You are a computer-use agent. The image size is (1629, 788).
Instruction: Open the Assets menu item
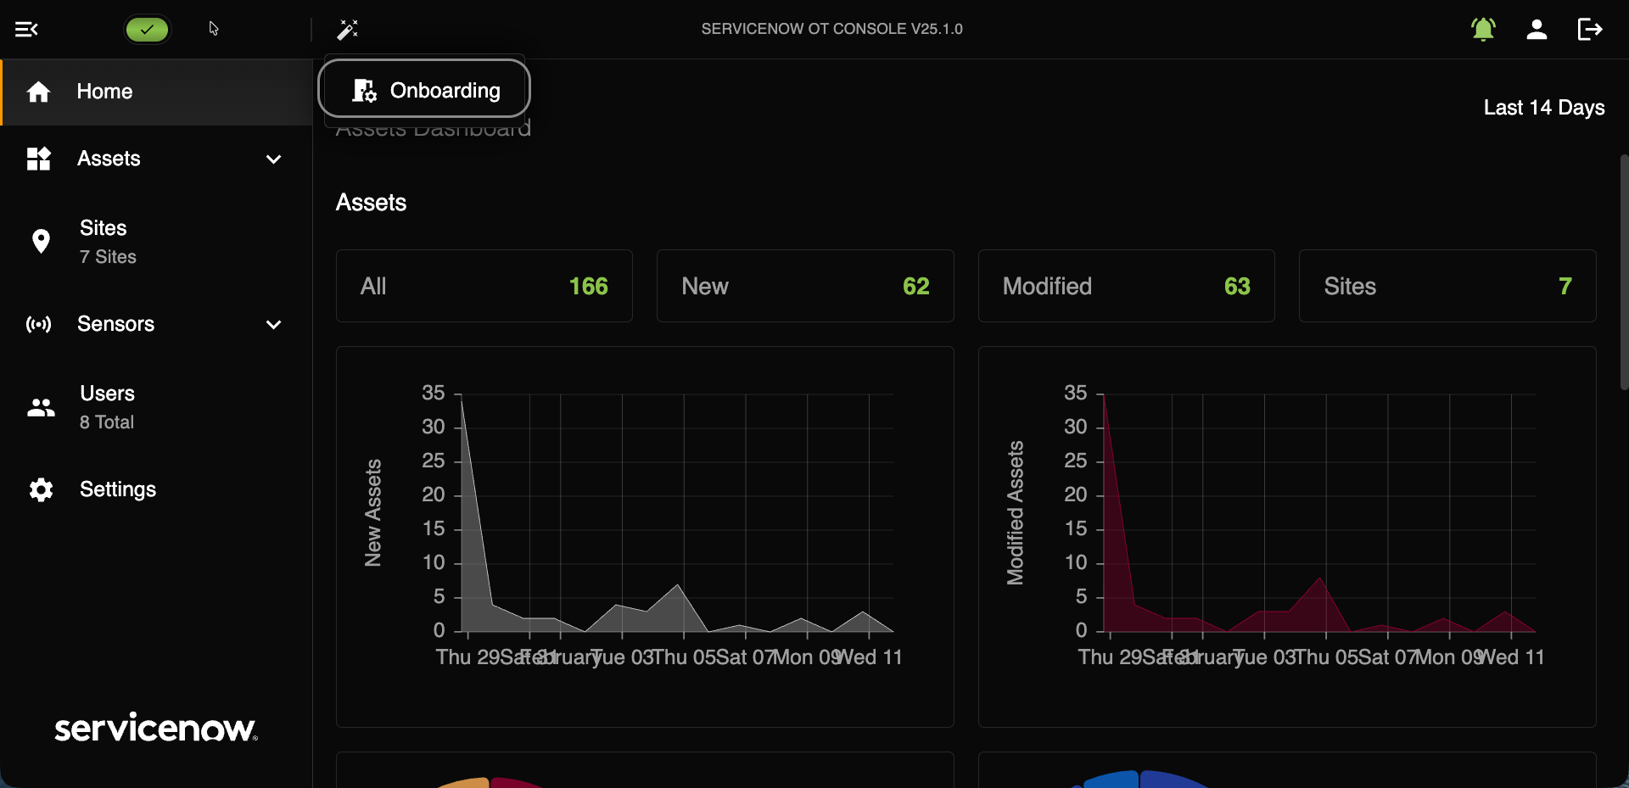(157, 159)
